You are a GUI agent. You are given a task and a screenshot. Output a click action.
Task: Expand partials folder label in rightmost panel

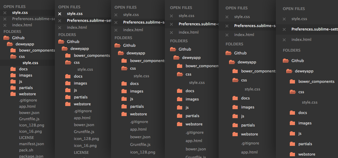tap(305, 144)
